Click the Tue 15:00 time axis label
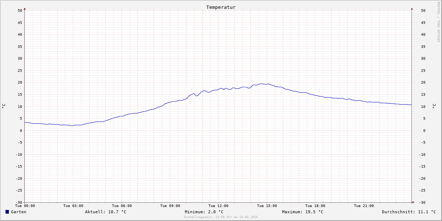The width and height of the screenshot is (442, 221). tap(267, 206)
